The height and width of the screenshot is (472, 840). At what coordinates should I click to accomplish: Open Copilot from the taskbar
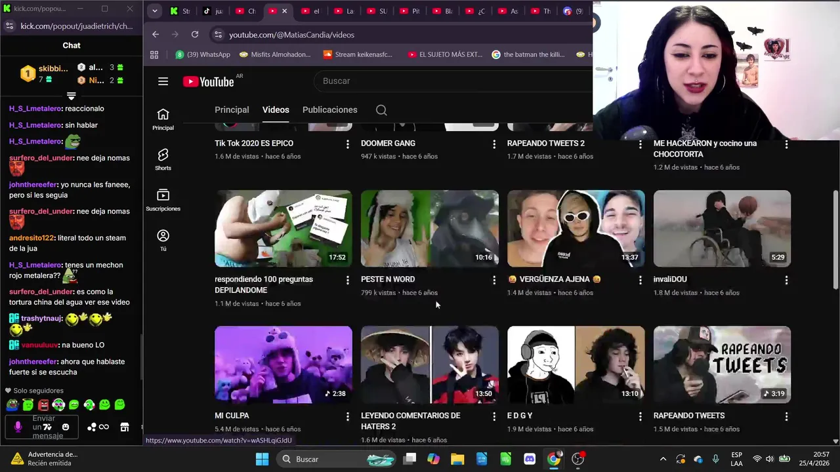coord(433,459)
